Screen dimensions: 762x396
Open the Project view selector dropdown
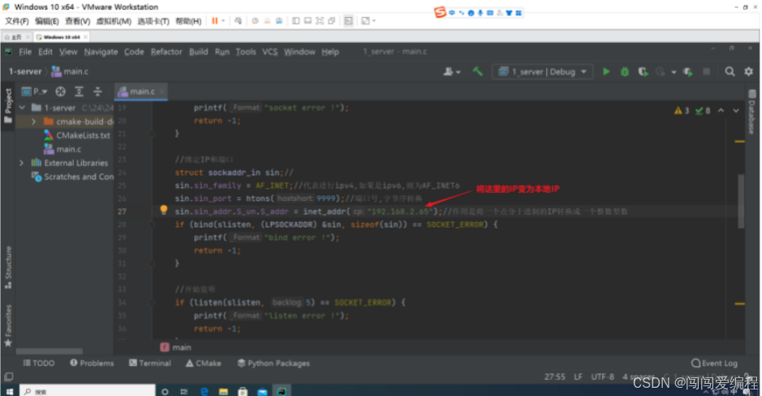tap(34, 92)
